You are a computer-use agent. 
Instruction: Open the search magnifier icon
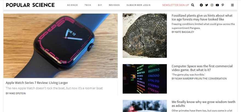193,5
